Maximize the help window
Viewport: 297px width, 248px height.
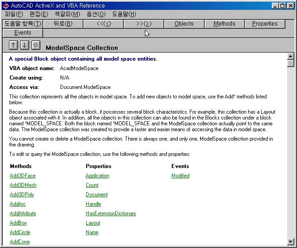coord(282,6)
